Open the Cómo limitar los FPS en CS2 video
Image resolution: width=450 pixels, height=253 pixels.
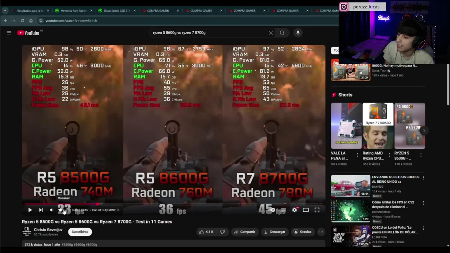tap(351, 211)
